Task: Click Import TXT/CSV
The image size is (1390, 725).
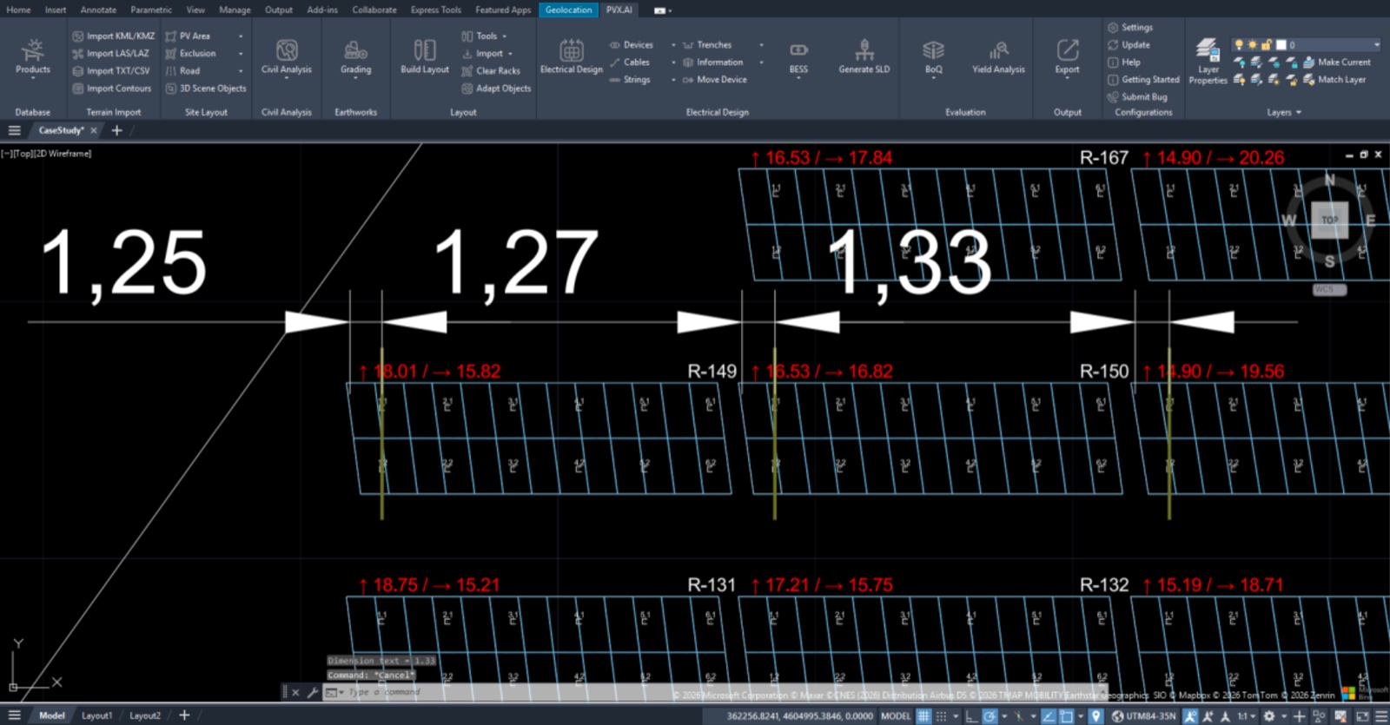Action: coord(110,70)
